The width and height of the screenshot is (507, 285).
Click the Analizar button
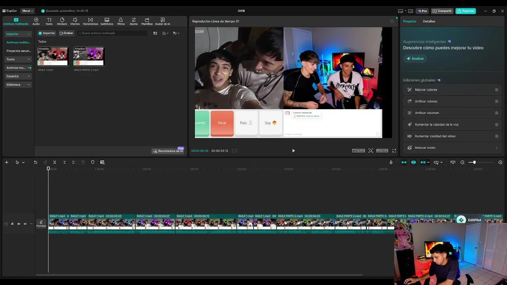coord(415,59)
